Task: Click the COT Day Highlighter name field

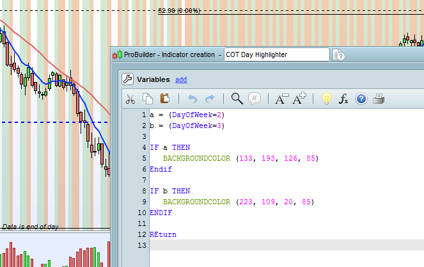Action: coord(277,54)
